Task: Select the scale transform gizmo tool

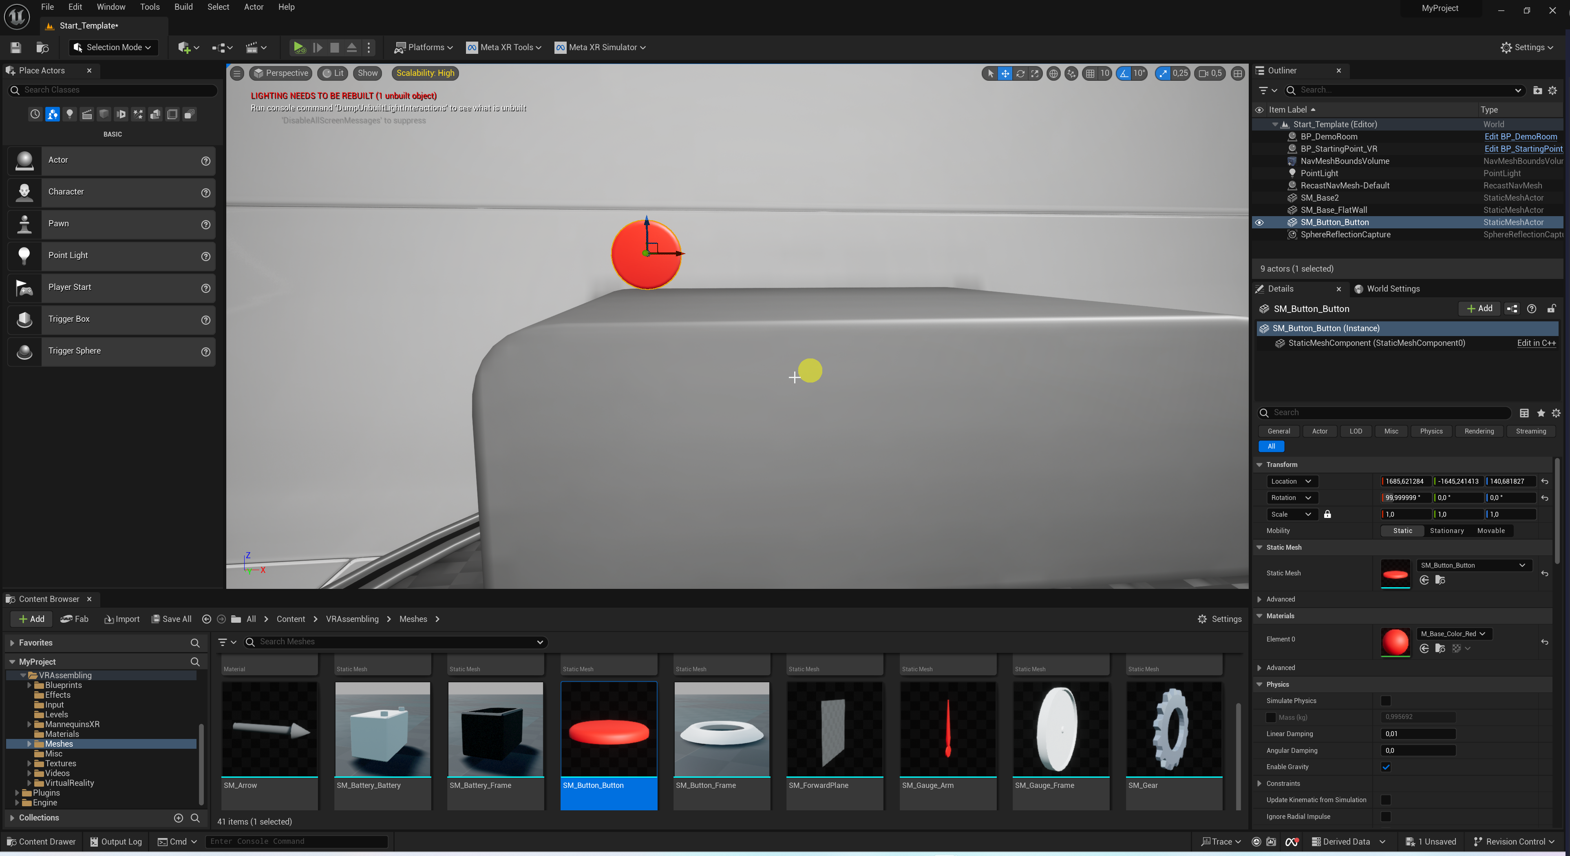Action: (x=1035, y=73)
